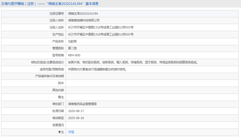Select registrant name 湖南省瑞博科技有限公司
The width and height of the screenshot is (241, 138).
pyautogui.click(x=84, y=20)
